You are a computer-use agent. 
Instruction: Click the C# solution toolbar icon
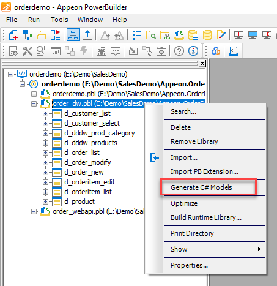[x=234, y=51]
